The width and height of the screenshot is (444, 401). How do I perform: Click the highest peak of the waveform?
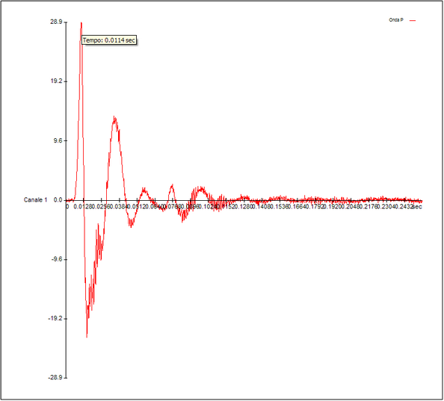(x=81, y=22)
